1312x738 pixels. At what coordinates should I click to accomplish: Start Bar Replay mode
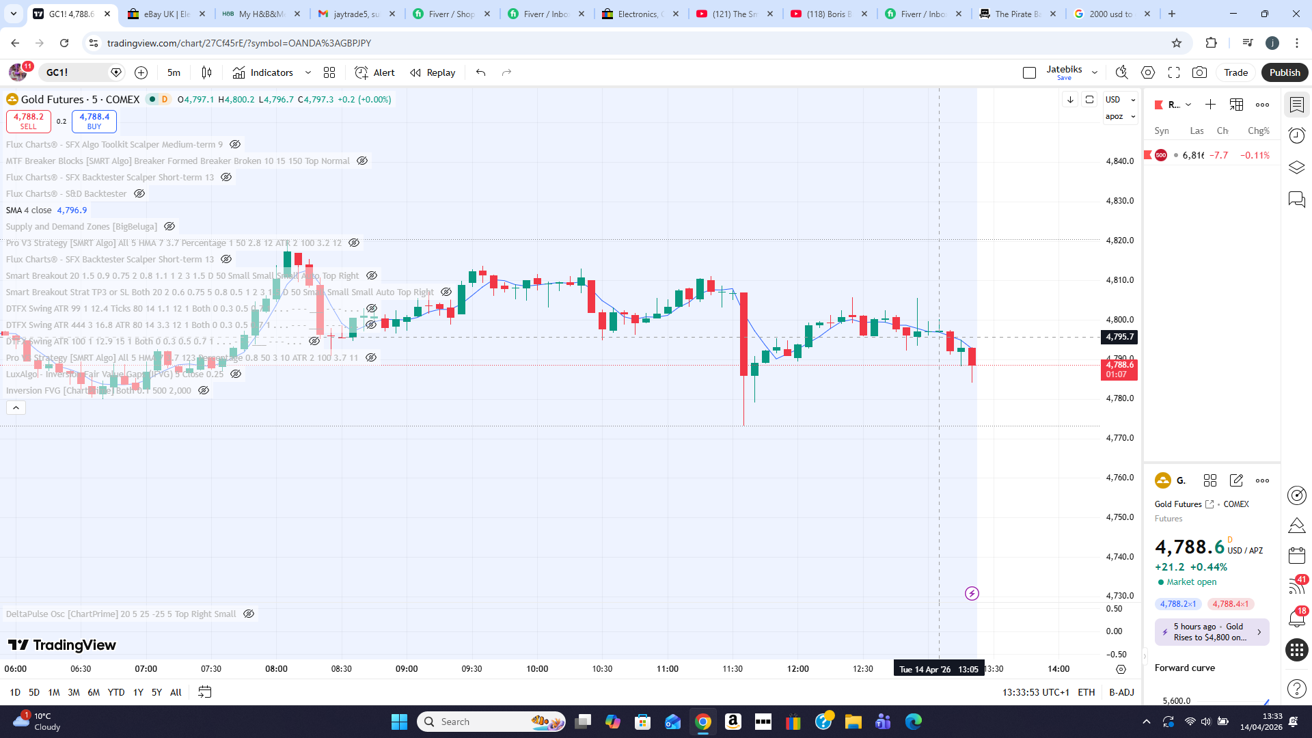click(x=433, y=72)
